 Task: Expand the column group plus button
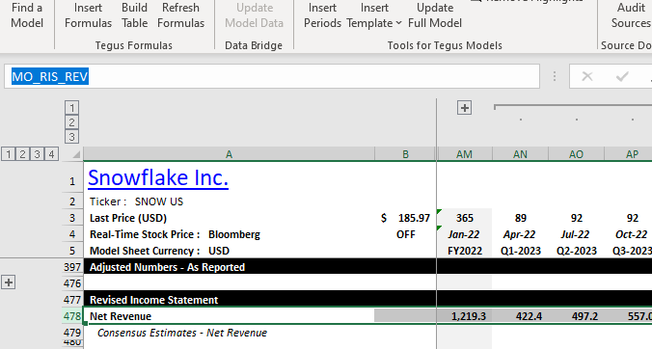click(x=465, y=108)
